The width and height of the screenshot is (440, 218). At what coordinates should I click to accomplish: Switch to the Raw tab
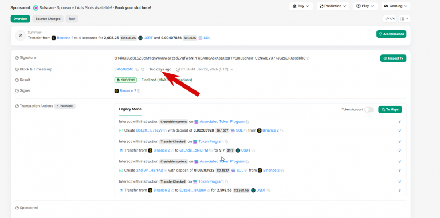(72, 19)
